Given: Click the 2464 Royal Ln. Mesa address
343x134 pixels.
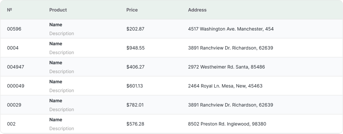Looking at the screenshot, I should 225,86.
